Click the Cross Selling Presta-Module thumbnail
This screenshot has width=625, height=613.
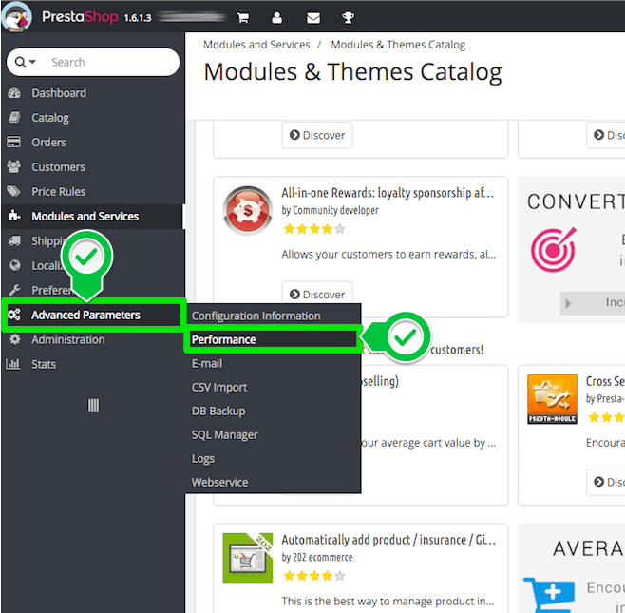pos(552,399)
